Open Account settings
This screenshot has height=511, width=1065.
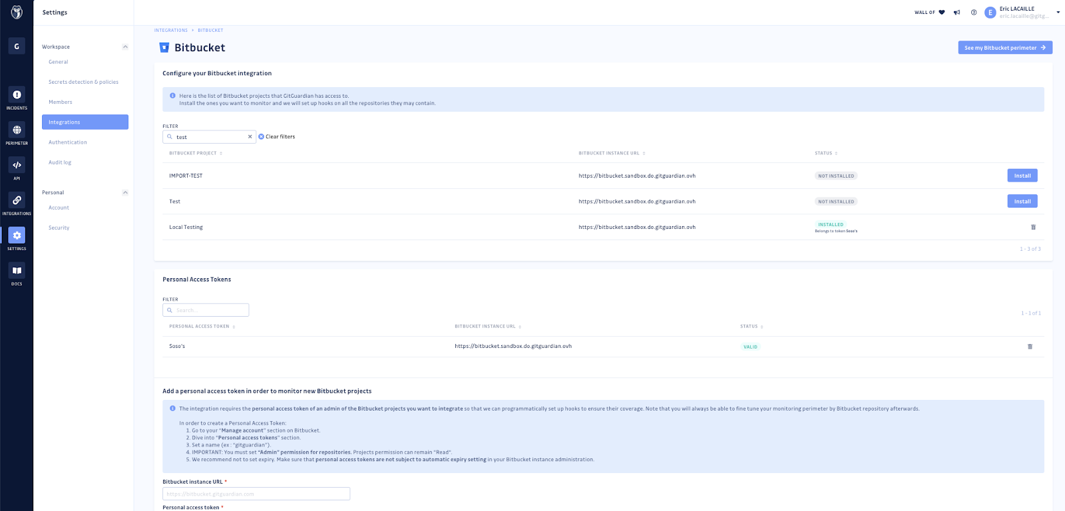[x=59, y=208]
